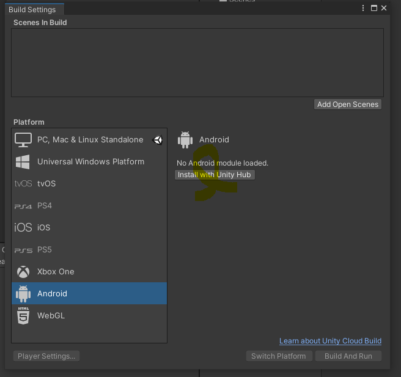Click the iOS platform logo icon
This screenshot has height=377, width=401.
click(x=23, y=227)
